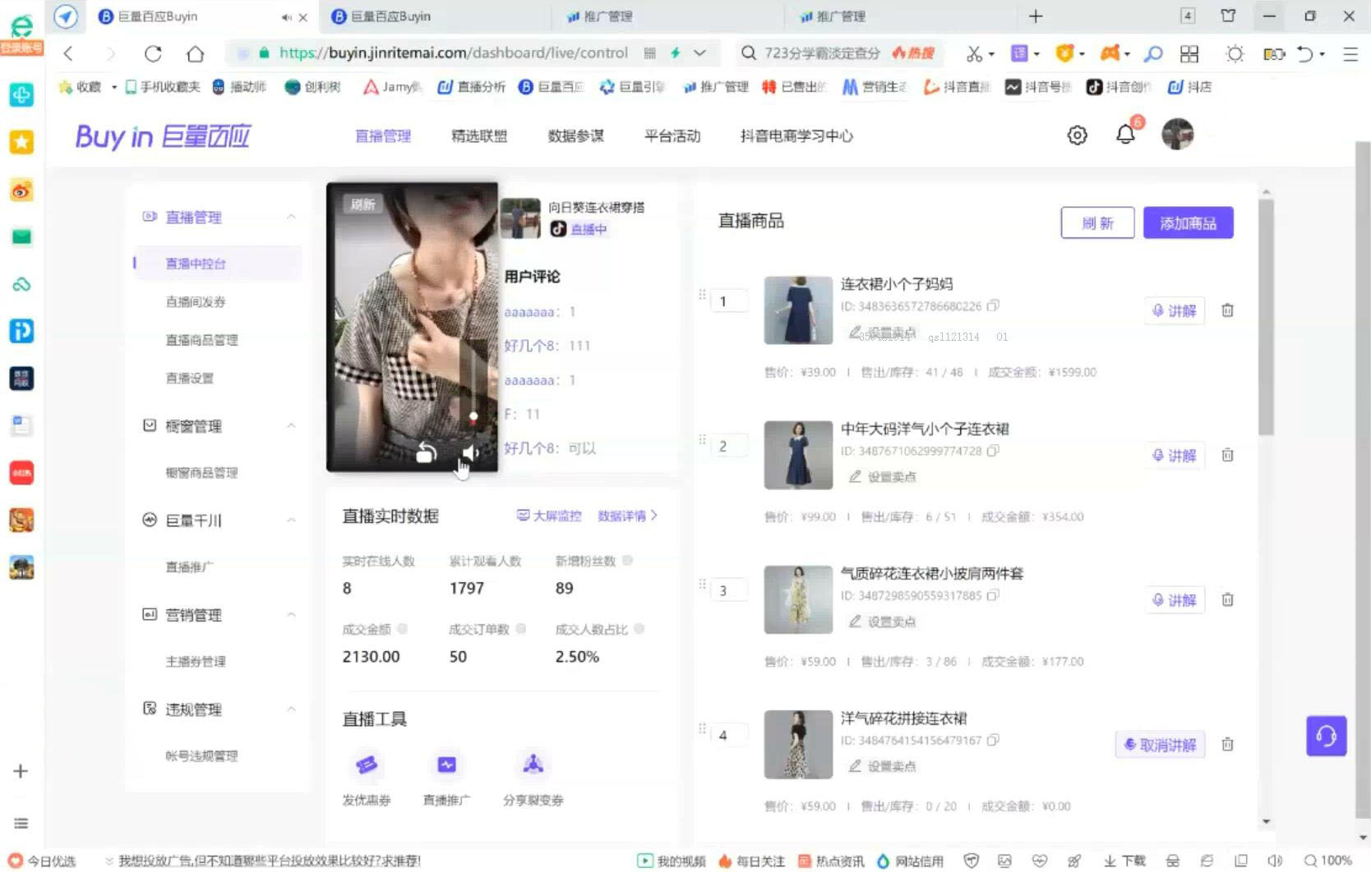Reload page with browser refresh icon

coord(153,53)
